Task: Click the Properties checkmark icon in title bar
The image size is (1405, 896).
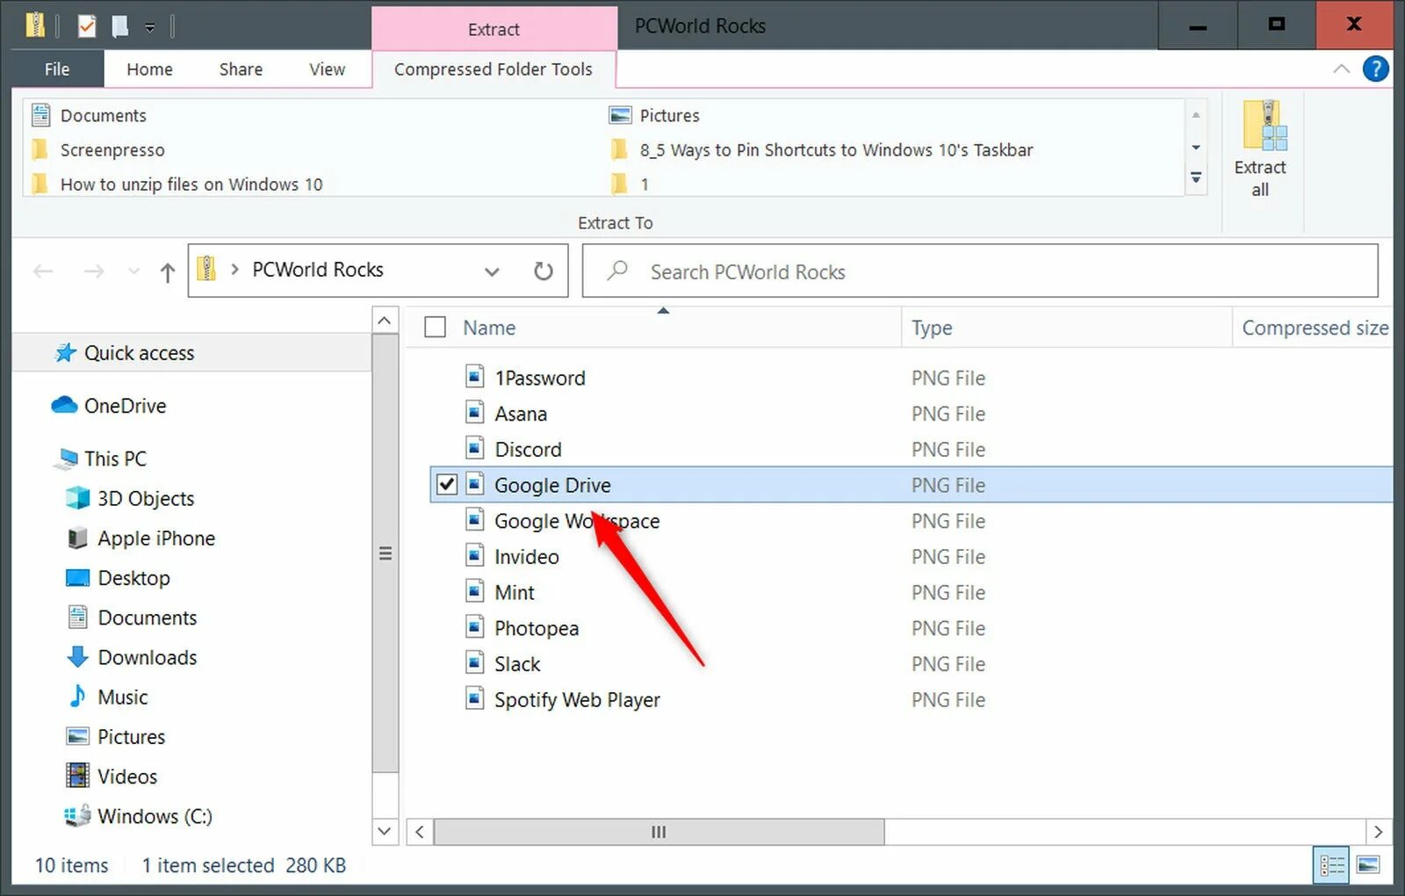Action: (x=86, y=26)
